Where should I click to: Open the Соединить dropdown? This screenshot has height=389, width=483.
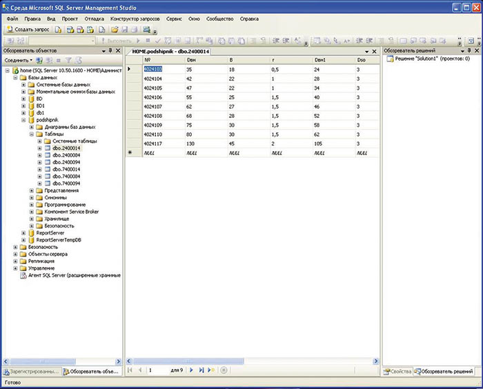click(19, 61)
